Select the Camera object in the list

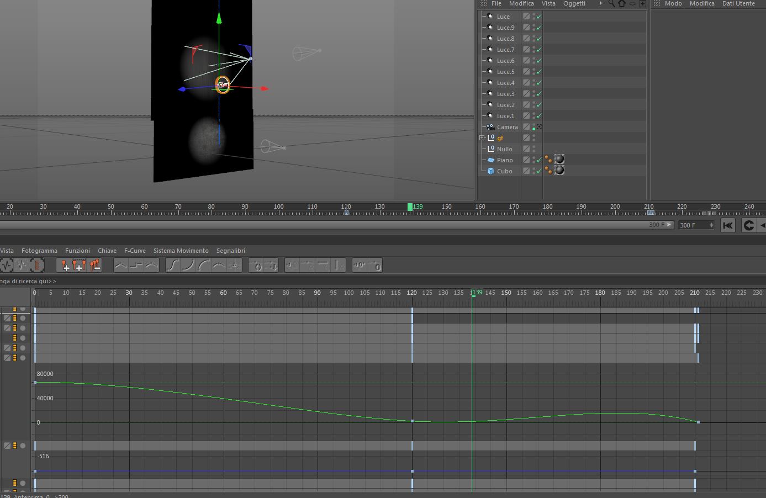507,127
